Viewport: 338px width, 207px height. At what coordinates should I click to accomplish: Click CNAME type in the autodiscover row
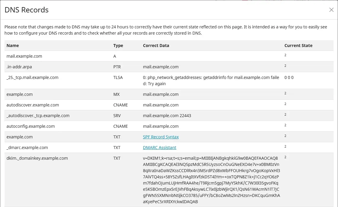click(120, 105)
